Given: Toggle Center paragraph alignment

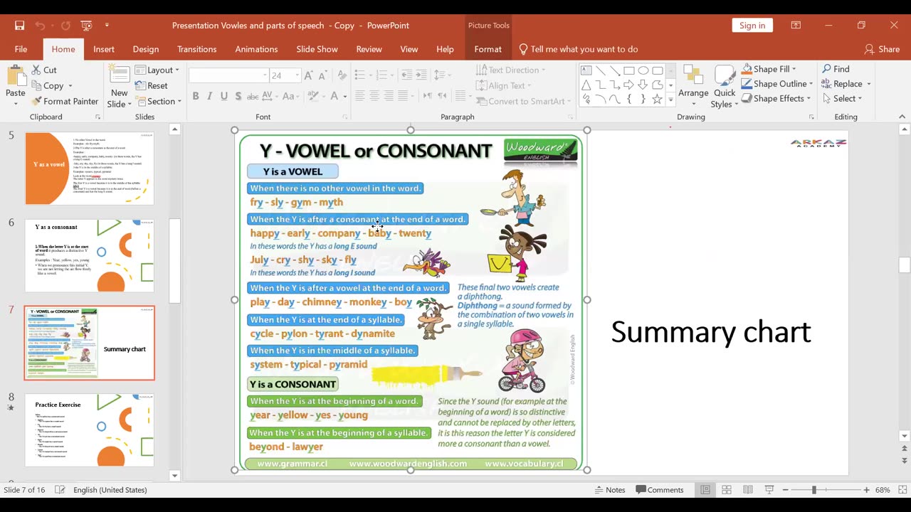Looking at the screenshot, I should coord(374,96).
